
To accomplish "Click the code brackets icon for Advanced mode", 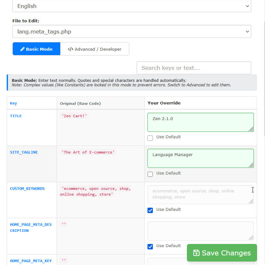I will 70,49.
